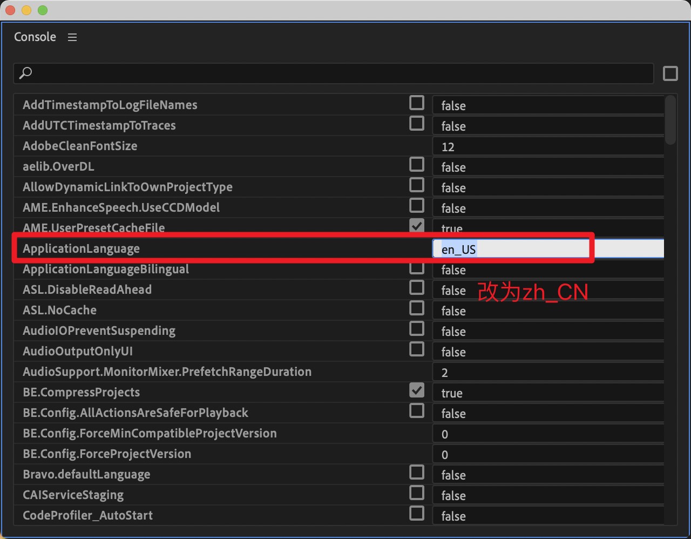Click the vertical scrollbar thumb
The height and width of the screenshot is (539, 691).
[x=670, y=120]
